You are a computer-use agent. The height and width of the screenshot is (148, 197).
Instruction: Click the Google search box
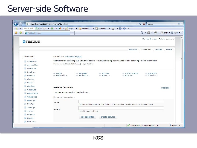162,24
